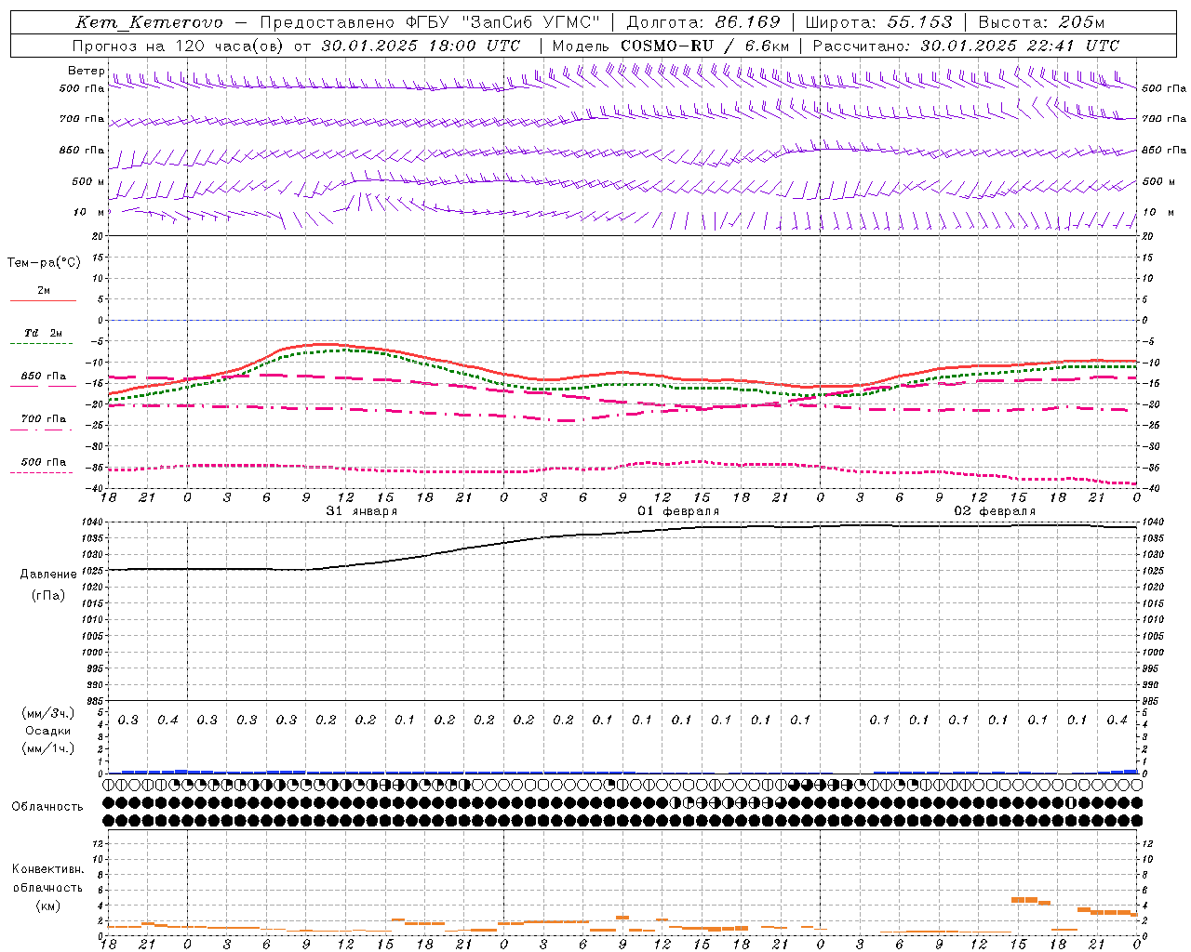
Task: Click the (мм/3ч.) precipitation unit label
Action: pos(48,713)
